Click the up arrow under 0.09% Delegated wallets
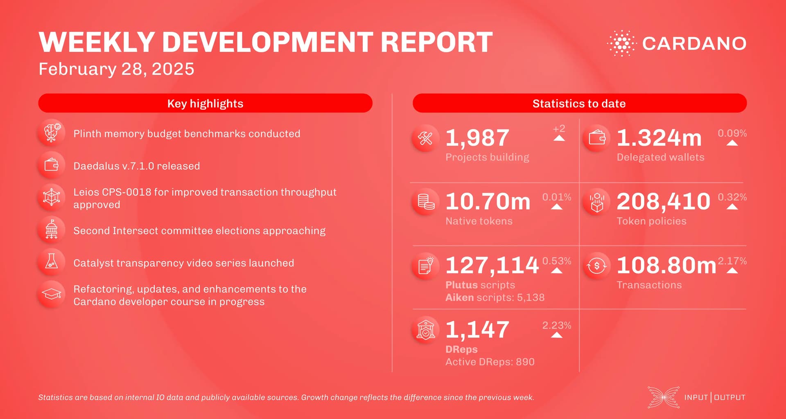Image resolution: width=786 pixels, height=419 pixels. (732, 143)
